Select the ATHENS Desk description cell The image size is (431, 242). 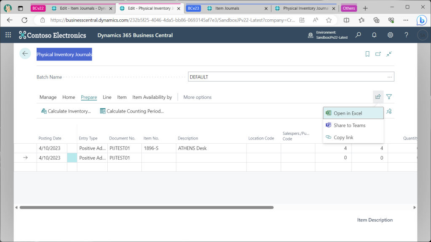(x=211, y=148)
